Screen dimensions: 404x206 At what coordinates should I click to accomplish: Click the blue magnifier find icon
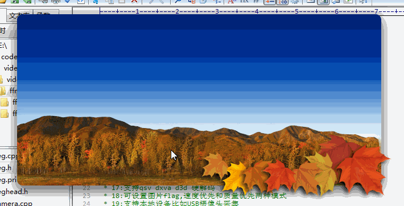[178, 1]
